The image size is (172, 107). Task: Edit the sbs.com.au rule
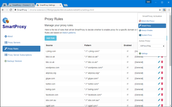(x=159, y=100)
